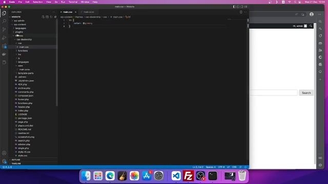Open the Explorer view in activity bar
Image resolution: width=328 pixels, height=184 pixels.
[4, 13]
